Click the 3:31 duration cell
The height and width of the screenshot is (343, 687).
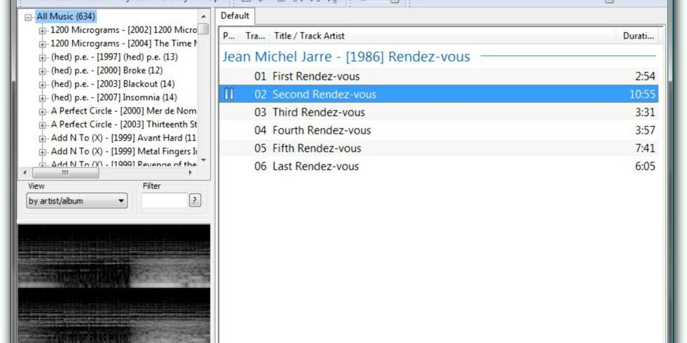coord(645,113)
